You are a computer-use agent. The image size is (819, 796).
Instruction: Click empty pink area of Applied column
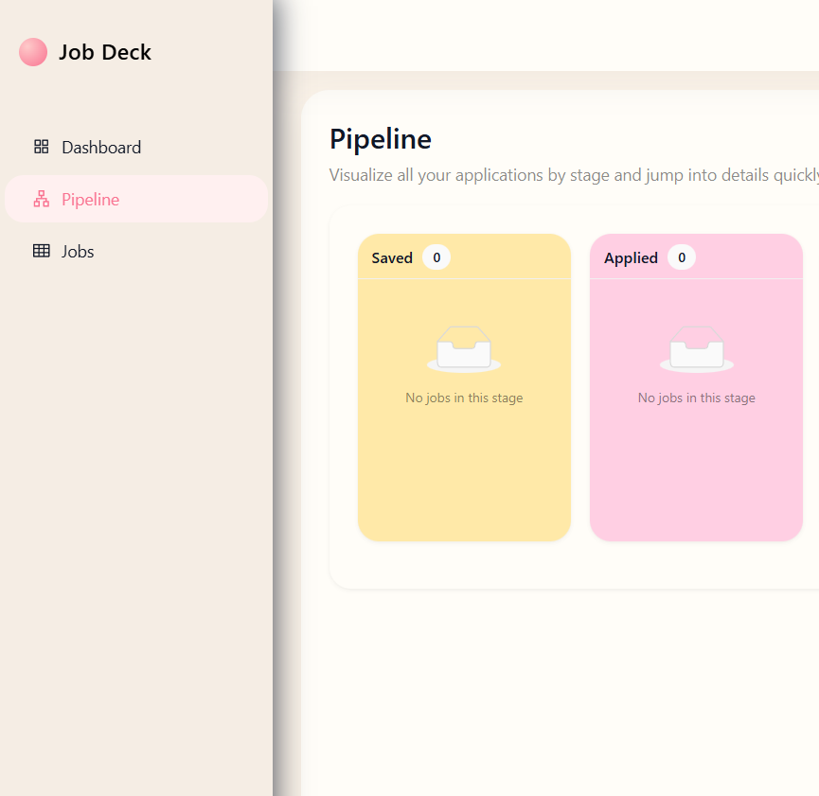[x=696, y=478]
